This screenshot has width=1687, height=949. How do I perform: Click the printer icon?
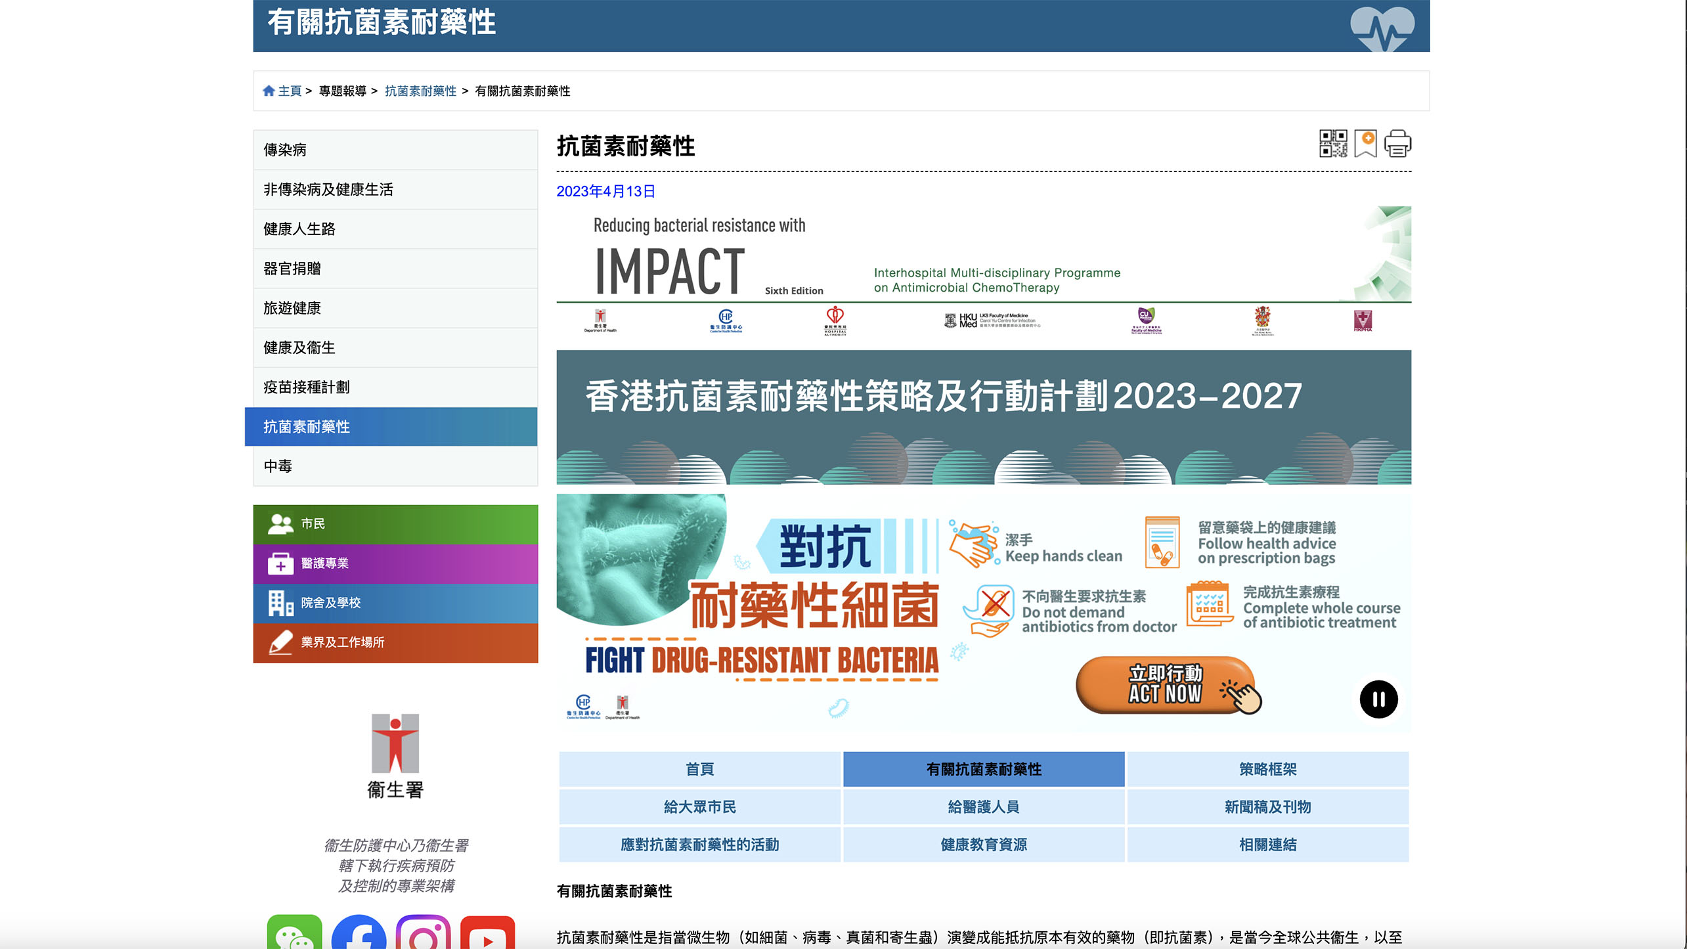point(1397,144)
